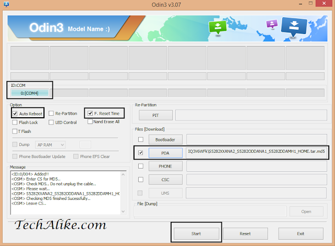Toggle the Auto Reboot checkbox

coord(15,114)
